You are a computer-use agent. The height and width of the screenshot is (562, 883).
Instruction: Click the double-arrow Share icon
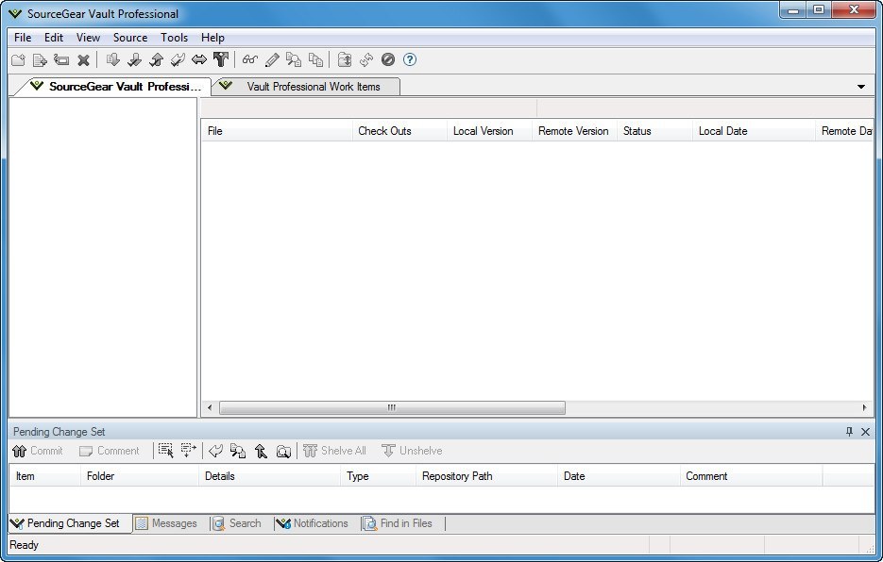(x=199, y=59)
